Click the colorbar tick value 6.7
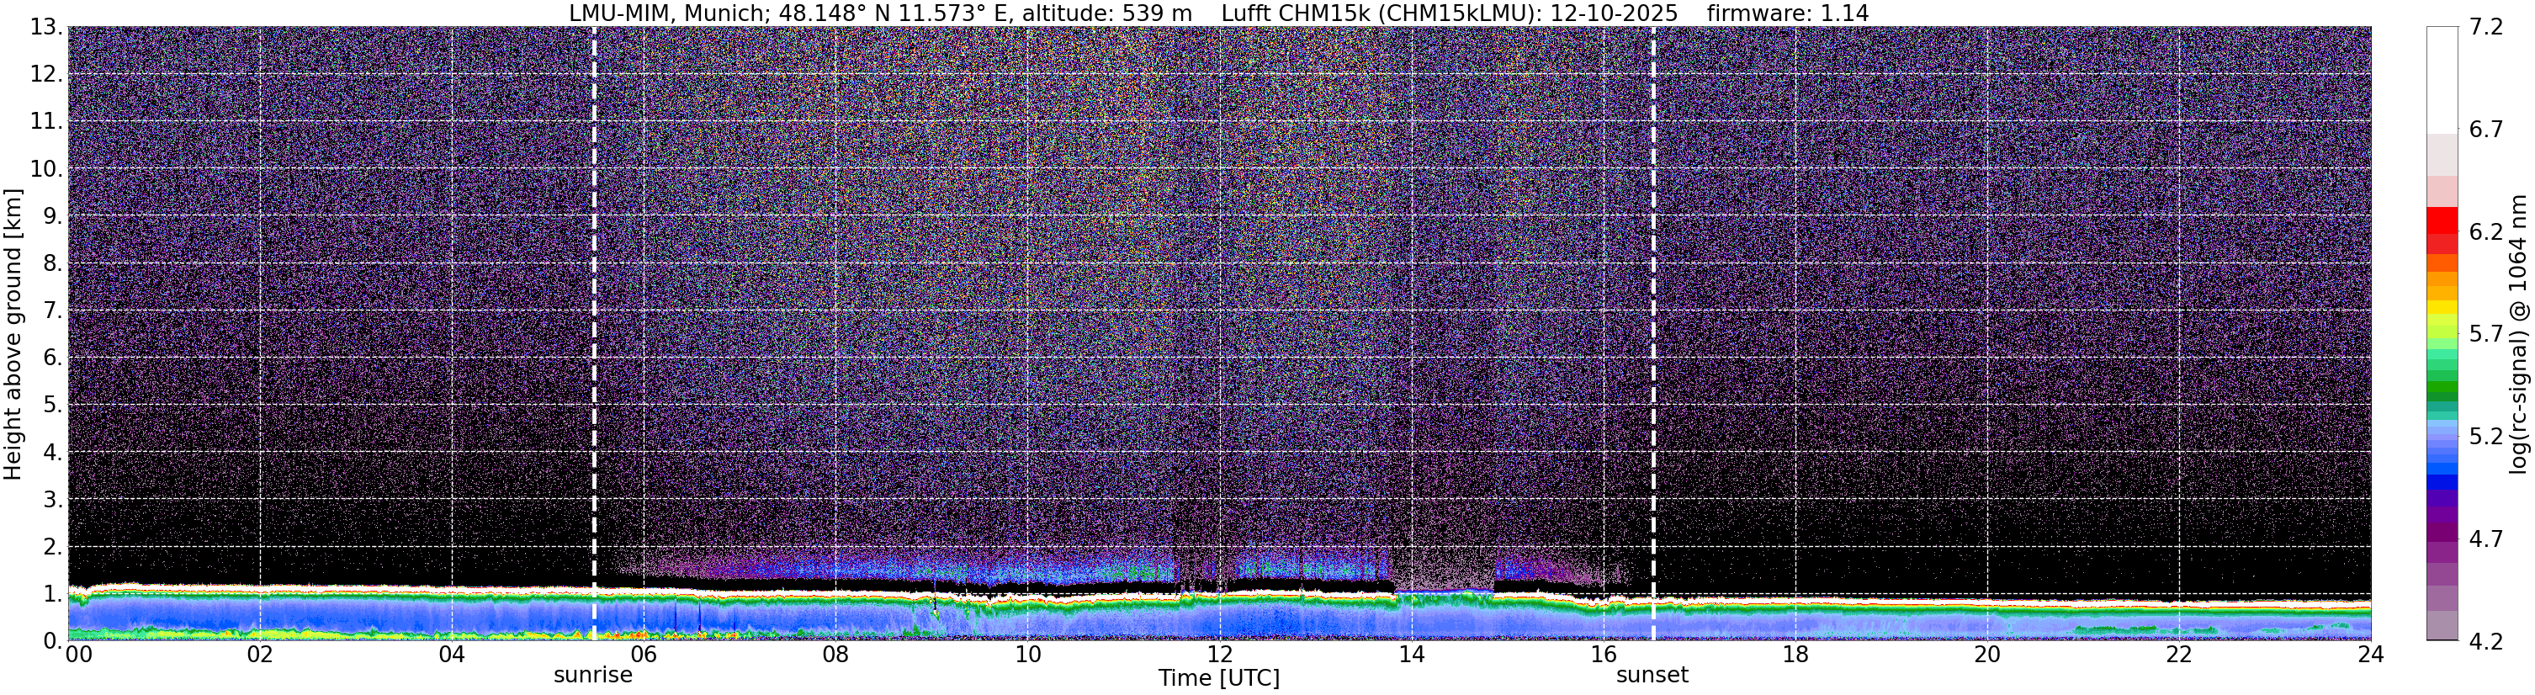The width and height of the screenshot is (2535, 695). [2485, 130]
